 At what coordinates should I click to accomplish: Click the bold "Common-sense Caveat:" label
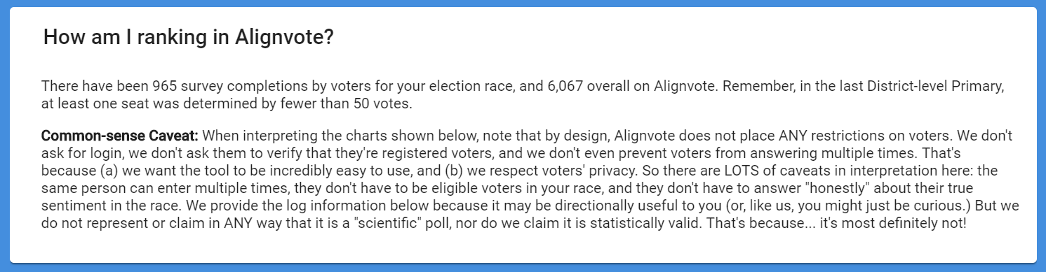pos(120,134)
